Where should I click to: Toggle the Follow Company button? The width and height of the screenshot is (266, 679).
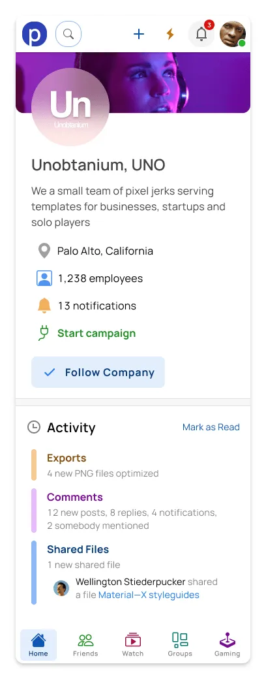(98, 372)
